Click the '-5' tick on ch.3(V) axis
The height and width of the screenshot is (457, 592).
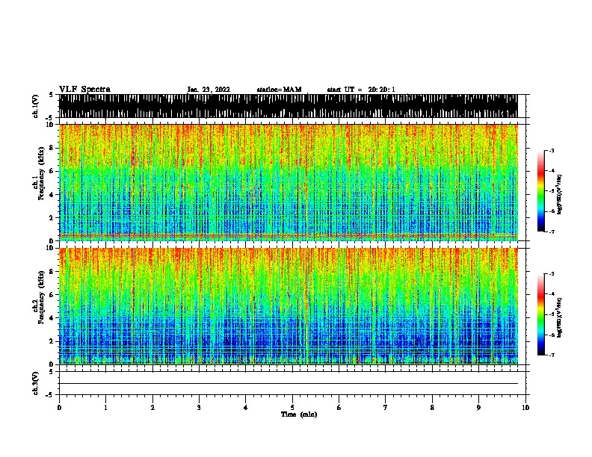pos(49,395)
